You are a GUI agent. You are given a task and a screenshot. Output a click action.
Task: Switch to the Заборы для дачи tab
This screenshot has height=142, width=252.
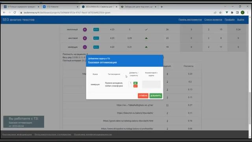pyautogui.click(x=138, y=7)
